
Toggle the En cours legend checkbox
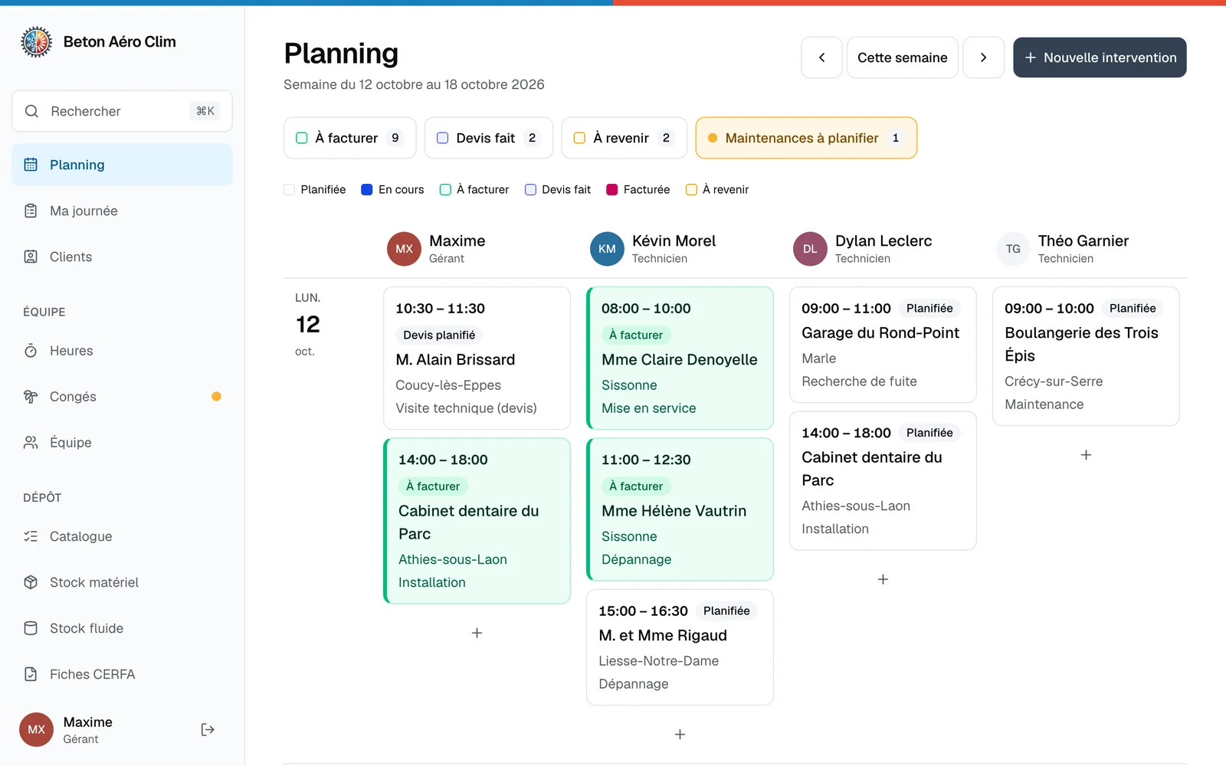367,190
